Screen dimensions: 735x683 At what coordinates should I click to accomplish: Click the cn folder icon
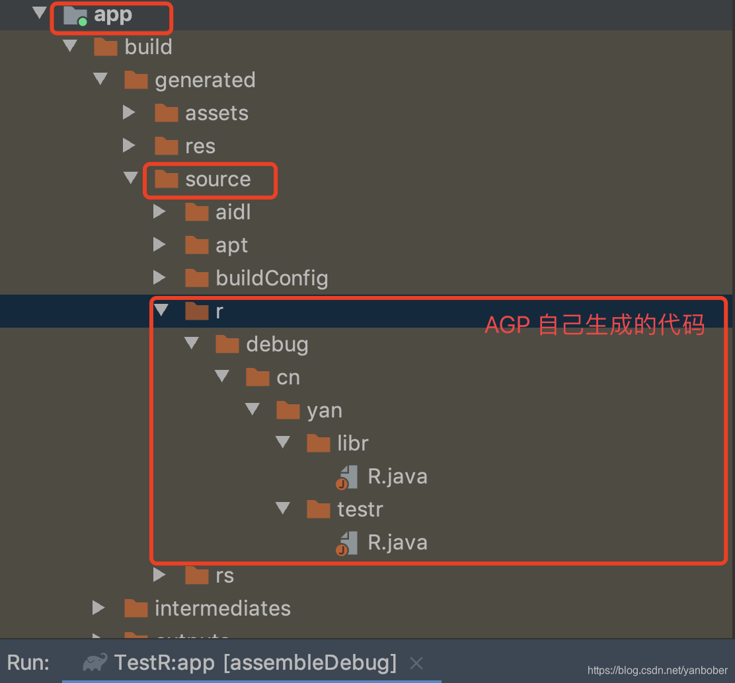(258, 377)
